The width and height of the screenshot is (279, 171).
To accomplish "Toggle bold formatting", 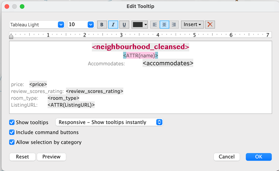I will 102,24.
